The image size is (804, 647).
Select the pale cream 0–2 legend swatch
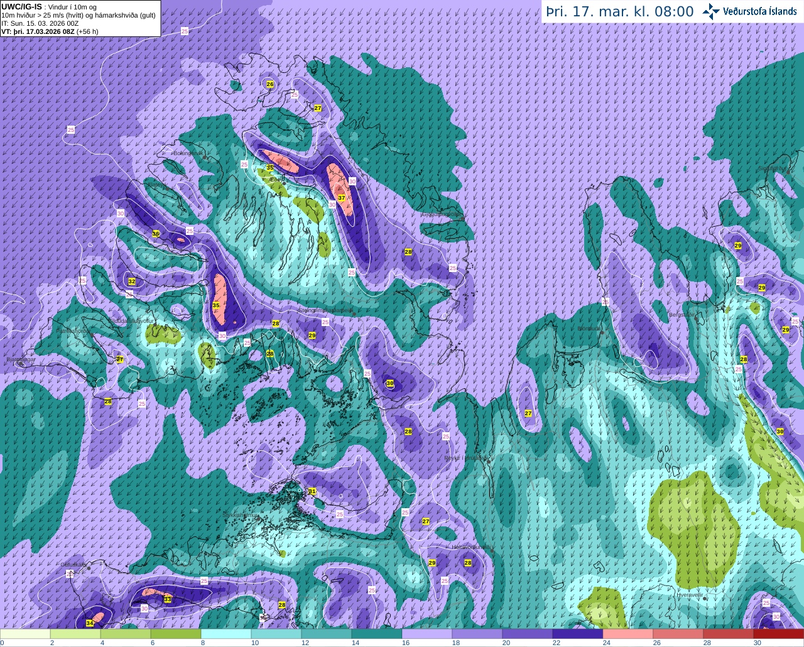25,634
